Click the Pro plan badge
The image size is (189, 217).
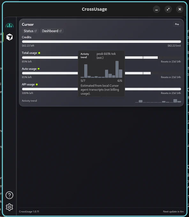177,24
